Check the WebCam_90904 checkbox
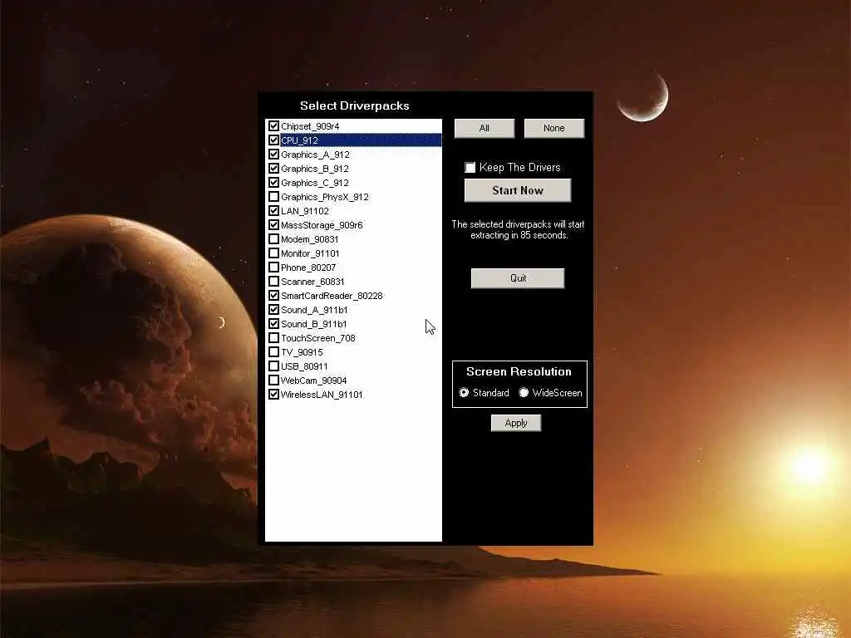 click(x=273, y=380)
